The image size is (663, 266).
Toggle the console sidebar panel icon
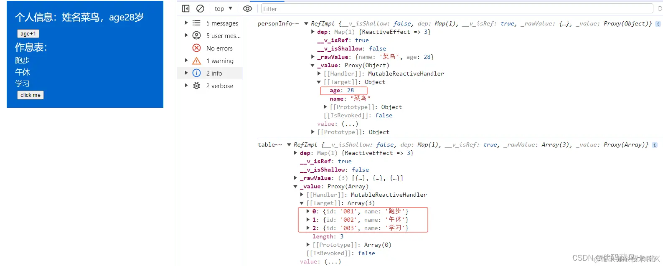click(186, 8)
